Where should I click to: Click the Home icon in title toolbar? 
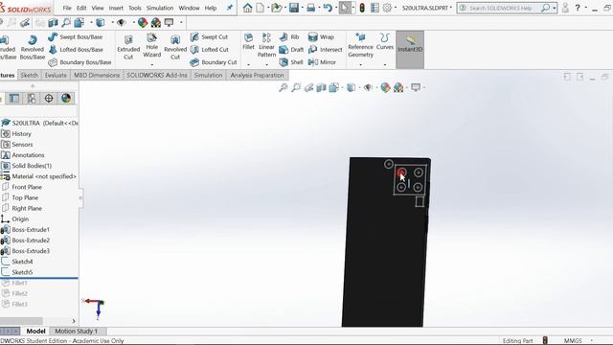pyautogui.click(x=247, y=8)
